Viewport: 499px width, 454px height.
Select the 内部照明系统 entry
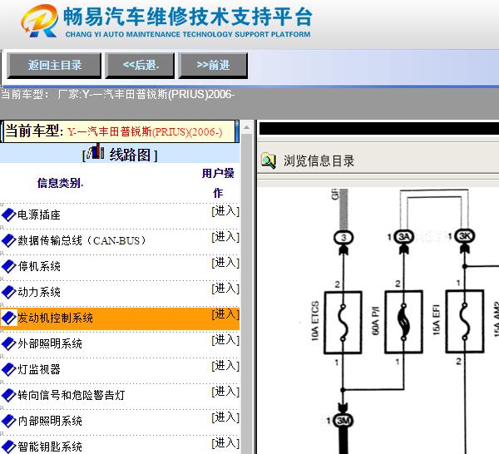(x=50, y=422)
